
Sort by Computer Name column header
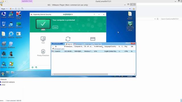[x=78, y=46]
